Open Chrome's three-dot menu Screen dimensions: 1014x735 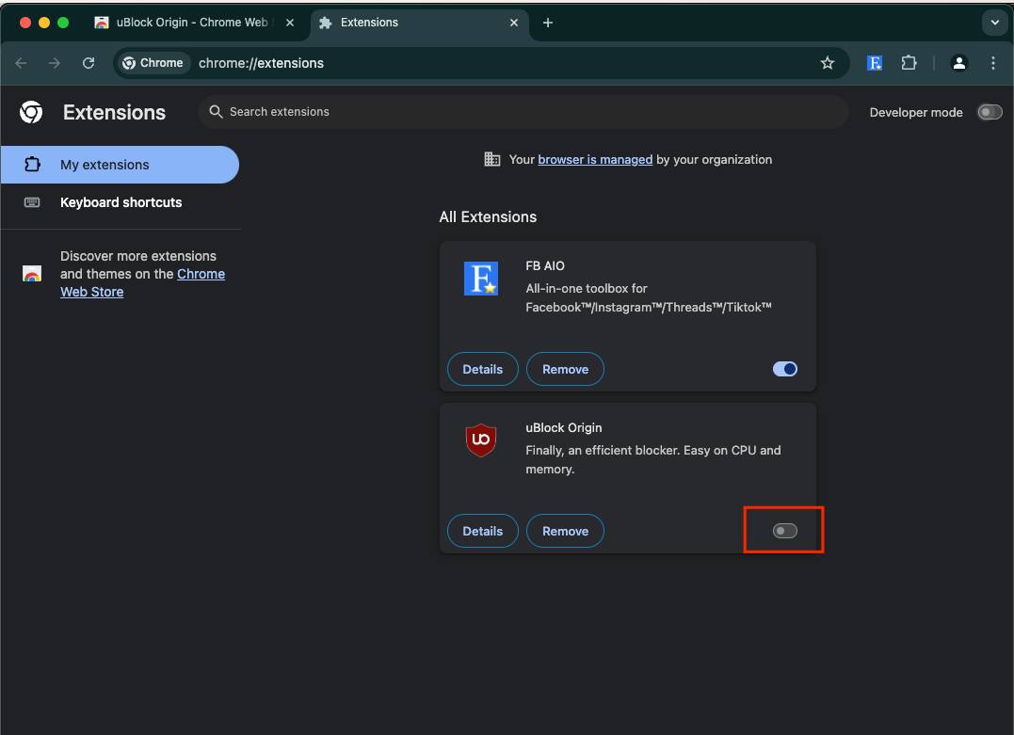tap(992, 63)
